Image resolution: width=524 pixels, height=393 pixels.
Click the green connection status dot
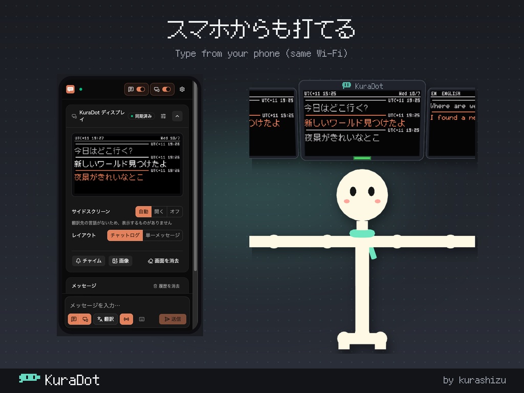pos(81,89)
